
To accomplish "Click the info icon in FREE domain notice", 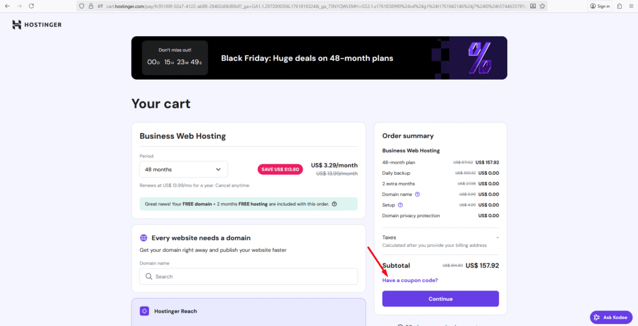I will pyautogui.click(x=334, y=204).
